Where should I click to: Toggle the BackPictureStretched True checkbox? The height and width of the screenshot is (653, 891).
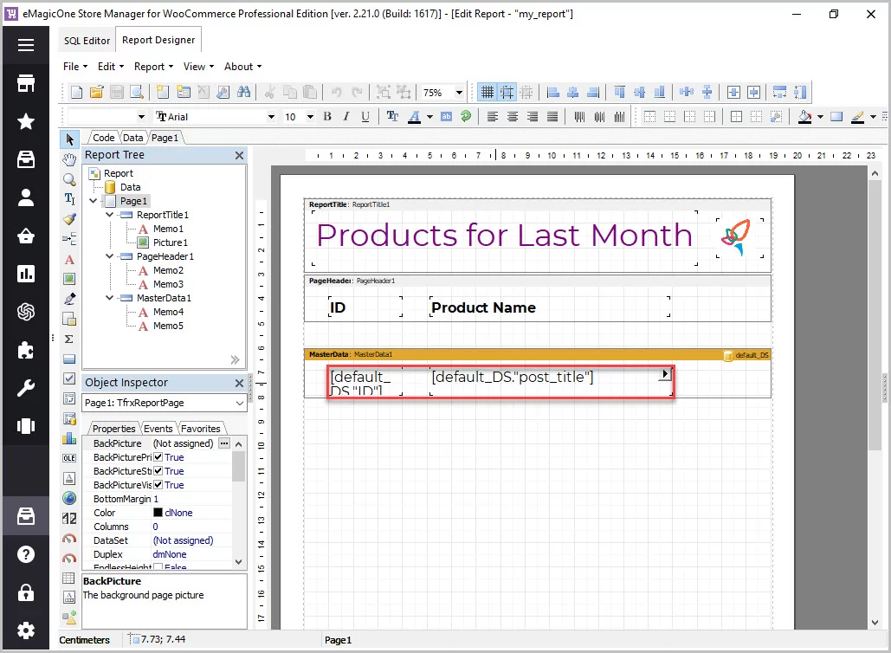[x=158, y=471]
